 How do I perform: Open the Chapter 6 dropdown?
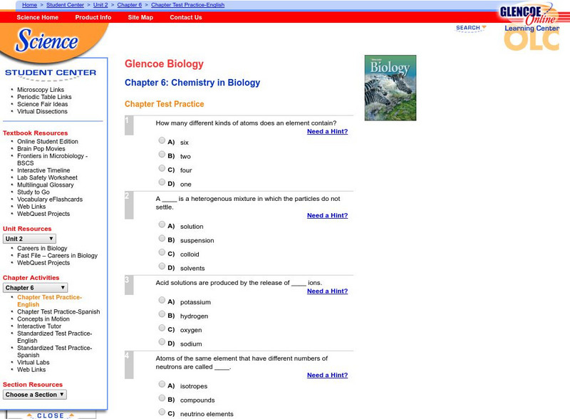coord(35,288)
